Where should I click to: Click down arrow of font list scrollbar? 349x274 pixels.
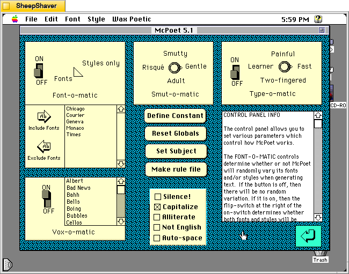point(121,164)
